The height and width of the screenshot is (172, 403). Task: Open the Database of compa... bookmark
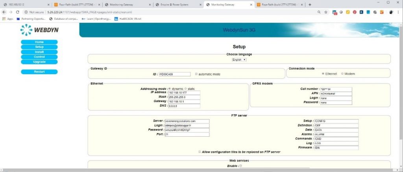[x=63, y=19]
